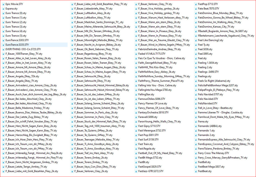Select F_Bauer_Kann_Nicht_Vergessen_Gmkey_TY.sty

point(32,162)
